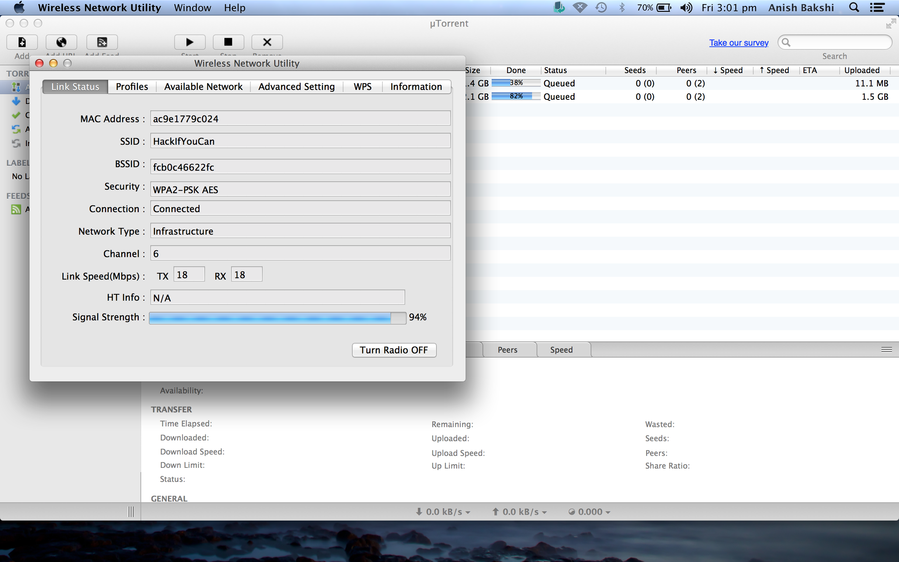Select the RSS feed icon in sidebar
The image size is (899, 562).
point(16,210)
